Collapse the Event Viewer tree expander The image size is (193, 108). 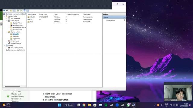[7, 21]
